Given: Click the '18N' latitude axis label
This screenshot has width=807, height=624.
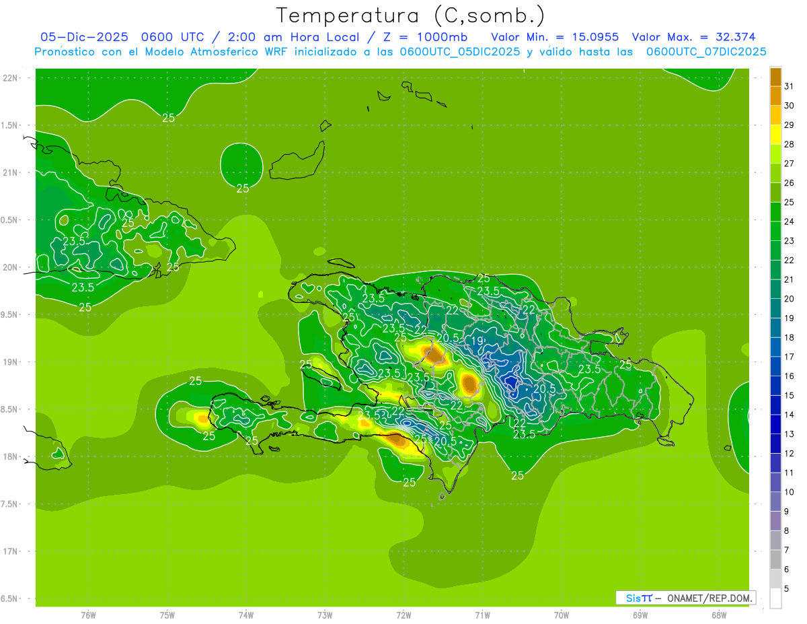Looking at the screenshot, I should tap(9, 456).
